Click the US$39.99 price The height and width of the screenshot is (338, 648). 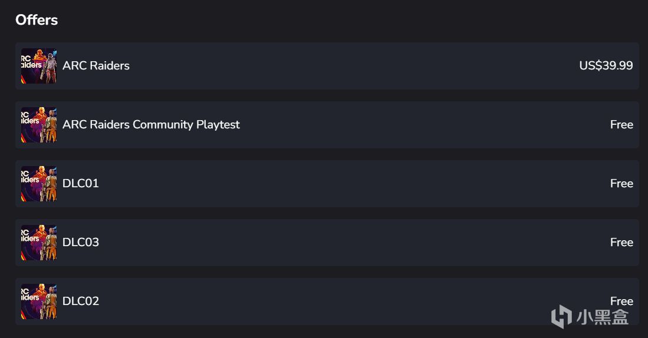pyautogui.click(x=606, y=65)
